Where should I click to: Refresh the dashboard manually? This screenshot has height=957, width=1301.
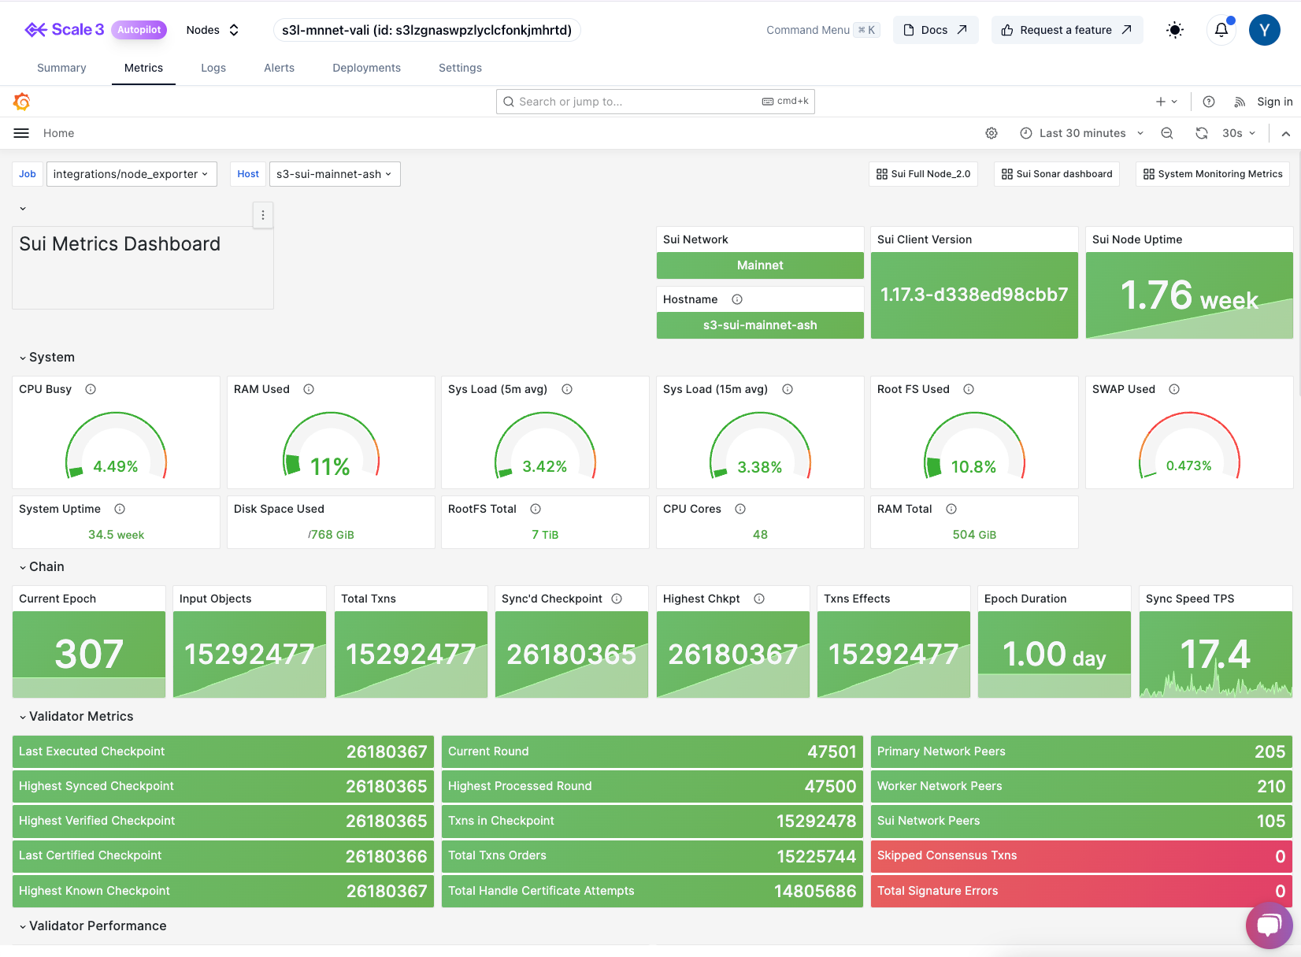[x=1201, y=132]
